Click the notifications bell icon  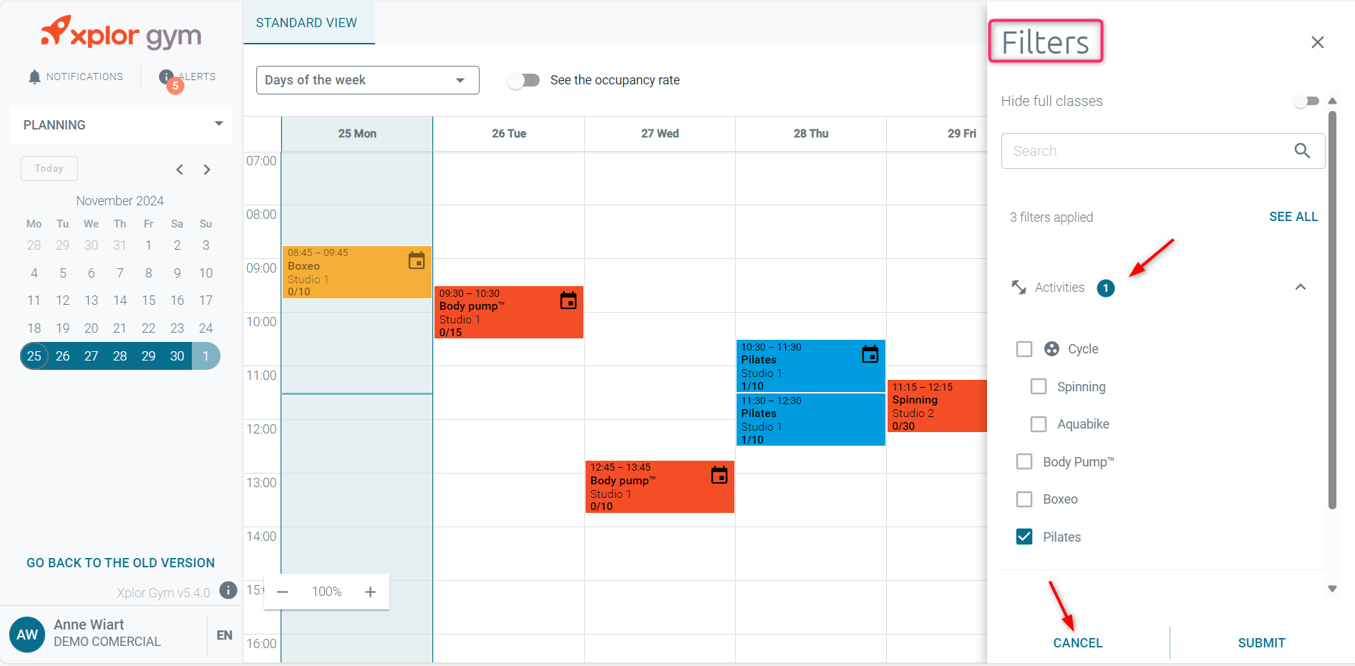click(34, 77)
